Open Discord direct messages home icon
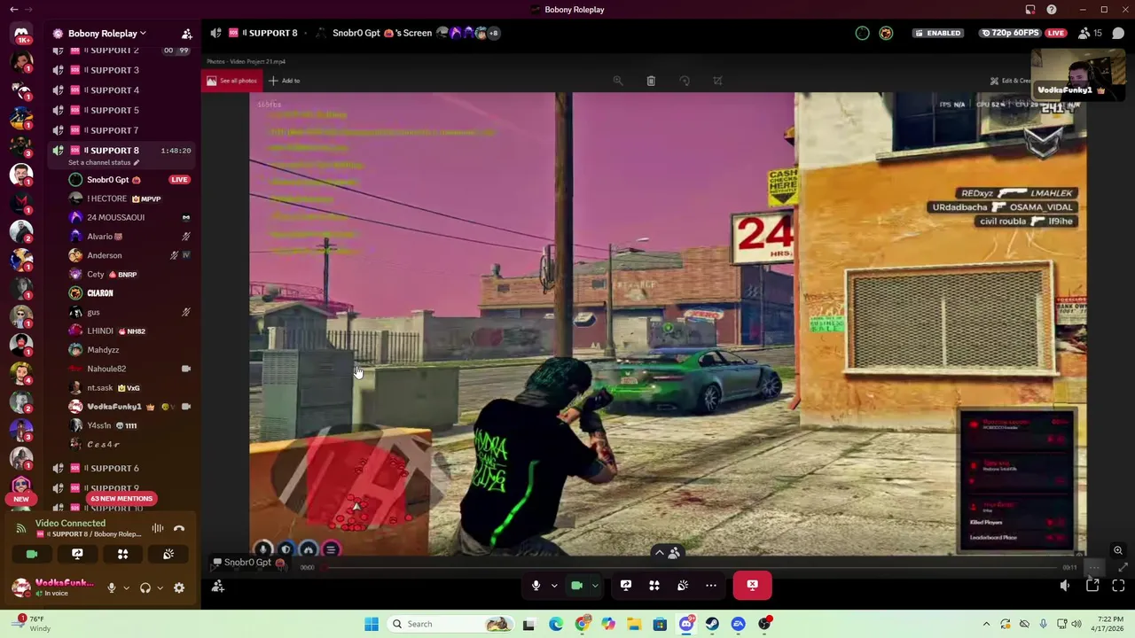 click(21, 34)
